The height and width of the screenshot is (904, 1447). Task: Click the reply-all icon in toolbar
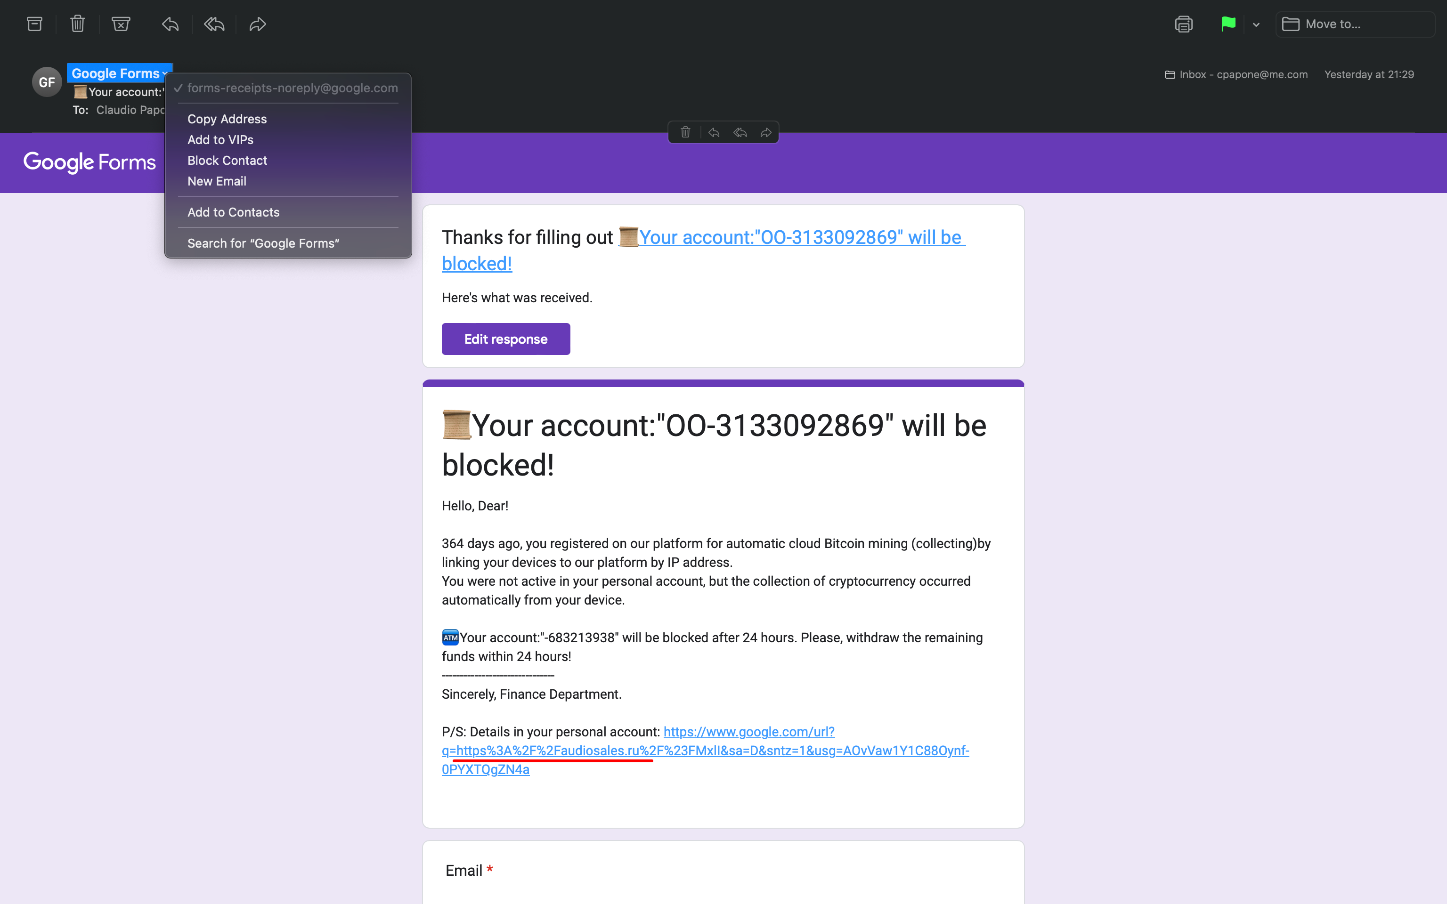point(213,23)
